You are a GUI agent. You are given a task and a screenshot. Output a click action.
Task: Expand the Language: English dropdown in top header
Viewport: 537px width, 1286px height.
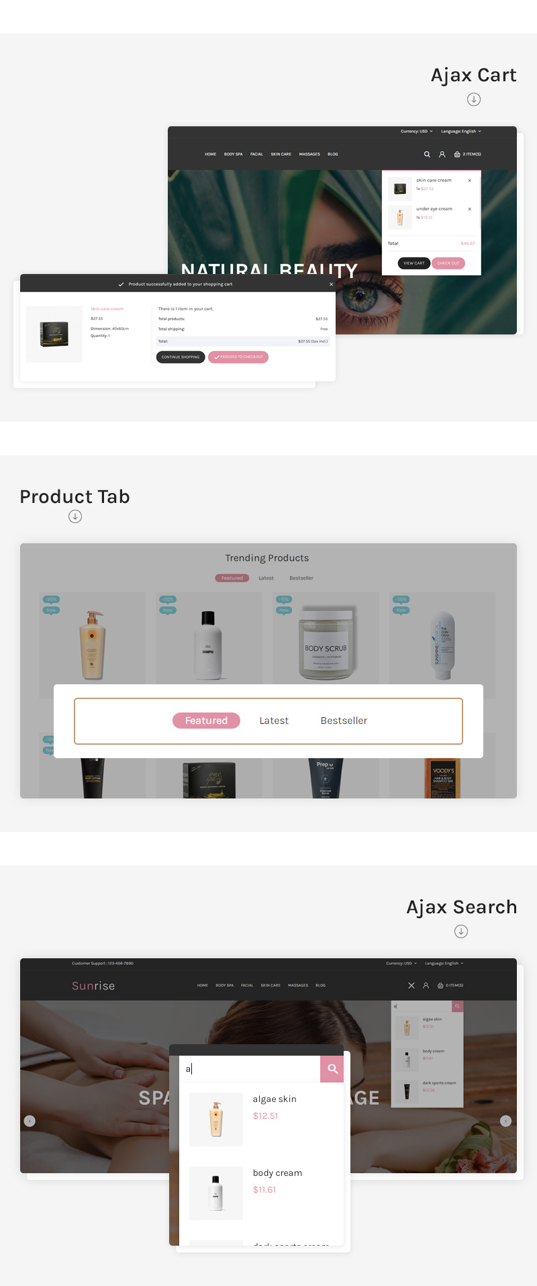(461, 132)
